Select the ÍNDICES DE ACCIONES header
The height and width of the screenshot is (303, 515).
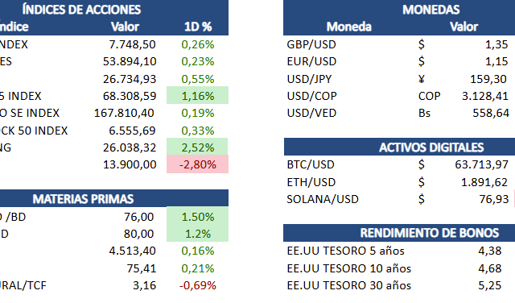[x=81, y=9]
